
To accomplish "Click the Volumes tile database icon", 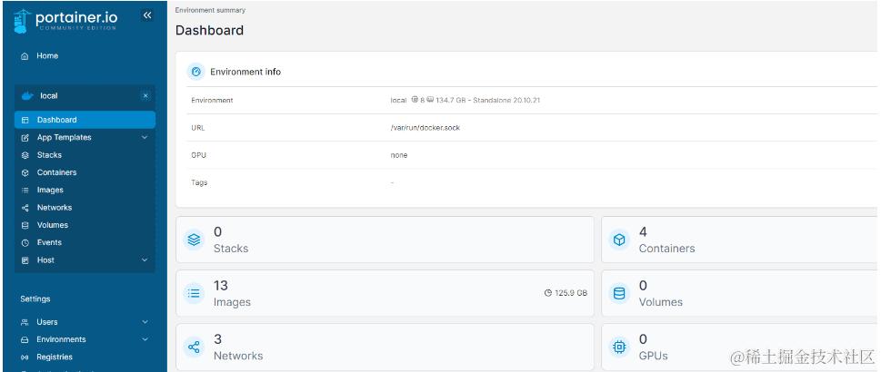I will (619, 293).
